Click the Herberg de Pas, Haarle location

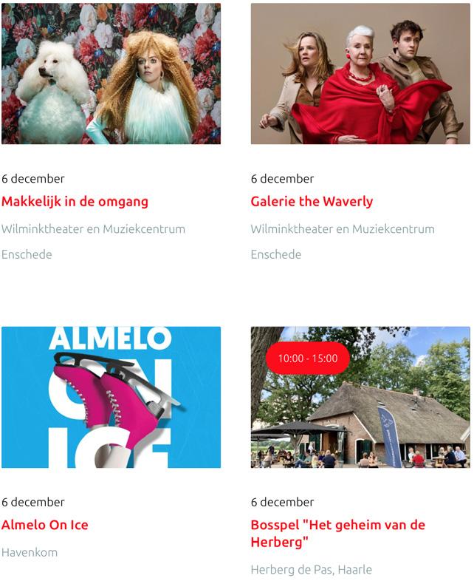311,569
